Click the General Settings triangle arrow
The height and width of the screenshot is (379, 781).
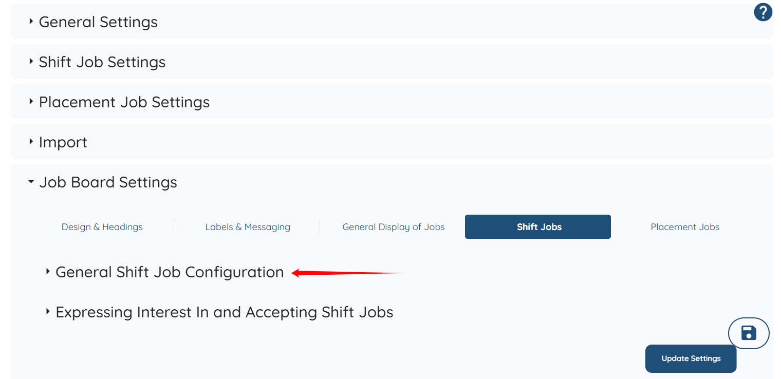pos(31,22)
